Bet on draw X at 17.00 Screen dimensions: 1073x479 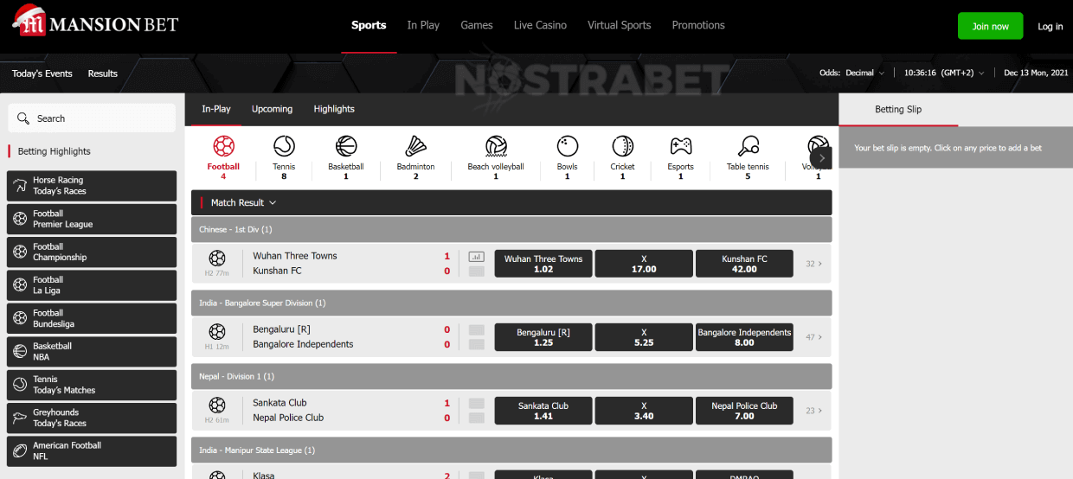tap(644, 264)
